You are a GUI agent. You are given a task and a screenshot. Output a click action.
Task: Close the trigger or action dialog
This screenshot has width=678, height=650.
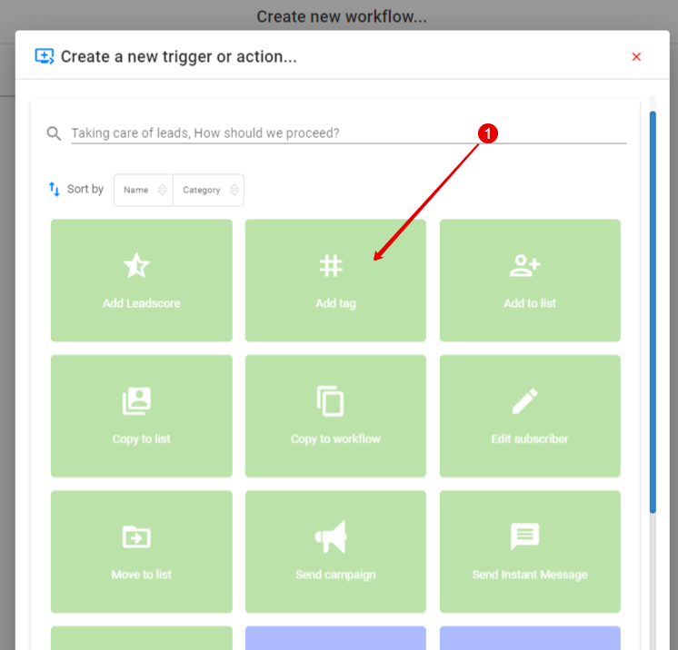click(636, 56)
